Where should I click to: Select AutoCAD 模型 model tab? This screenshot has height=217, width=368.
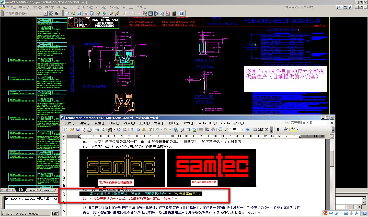20,190
